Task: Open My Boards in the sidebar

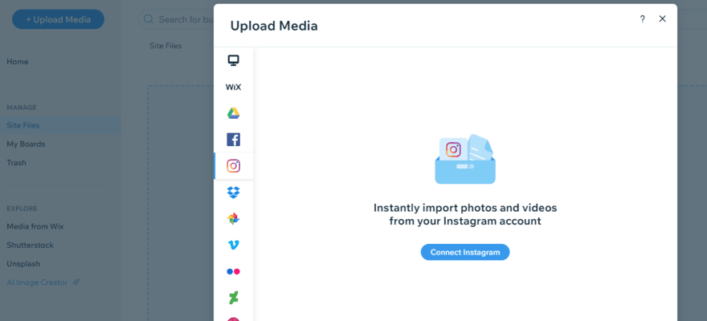Action: click(x=26, y=144)
